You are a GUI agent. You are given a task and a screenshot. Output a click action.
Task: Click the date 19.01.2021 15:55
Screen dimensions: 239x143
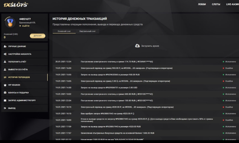coord(63,75)
